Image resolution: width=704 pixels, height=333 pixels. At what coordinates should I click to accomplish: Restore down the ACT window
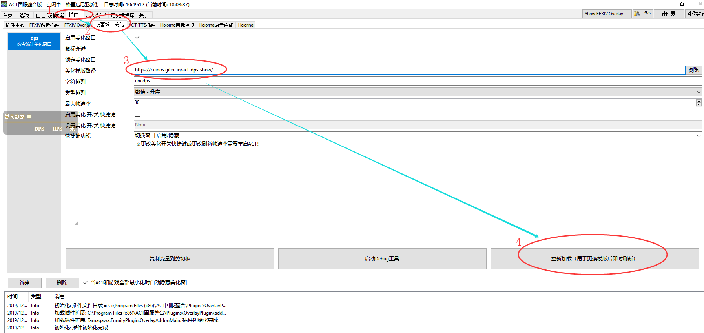point(682,4)
